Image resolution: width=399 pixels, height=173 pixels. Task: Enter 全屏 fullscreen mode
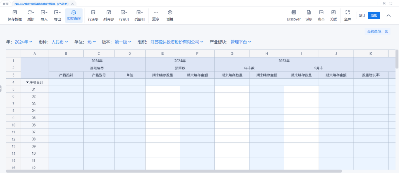(x=347, y=13)
